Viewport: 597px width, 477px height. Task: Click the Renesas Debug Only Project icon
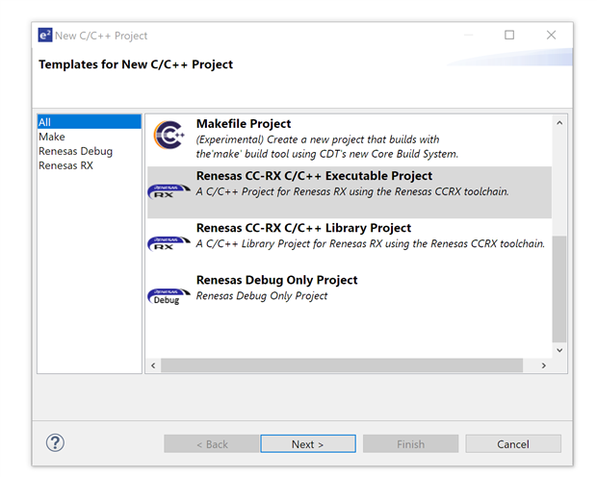[167, 295]
